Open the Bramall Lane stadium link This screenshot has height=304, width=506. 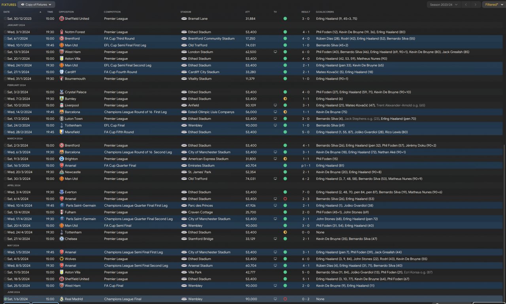point(198,19)
